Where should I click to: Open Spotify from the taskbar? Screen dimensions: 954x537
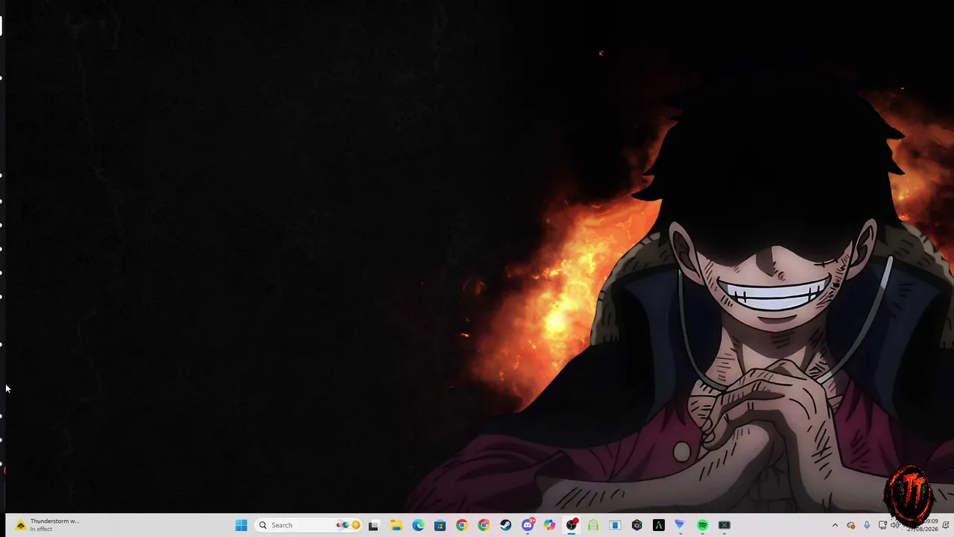[x=702, y=525]
